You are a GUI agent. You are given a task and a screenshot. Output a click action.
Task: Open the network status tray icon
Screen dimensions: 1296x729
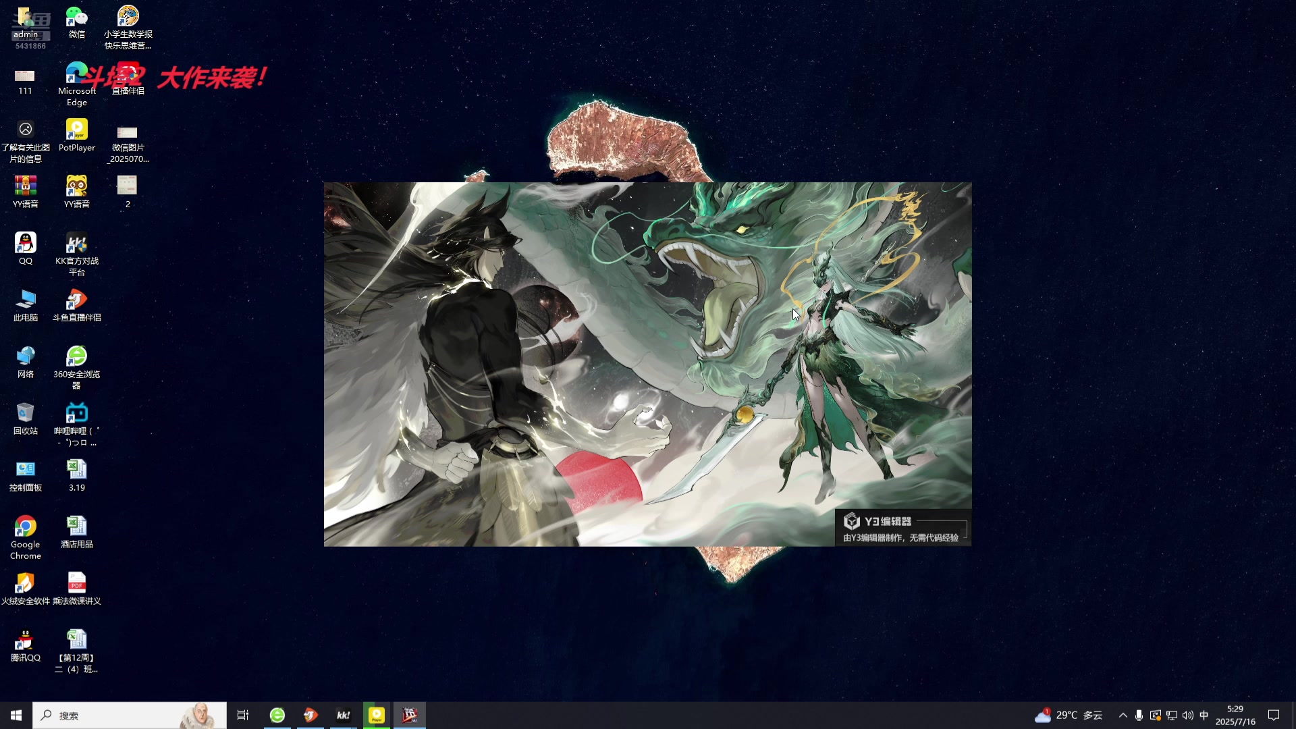tap(1172, 715)
